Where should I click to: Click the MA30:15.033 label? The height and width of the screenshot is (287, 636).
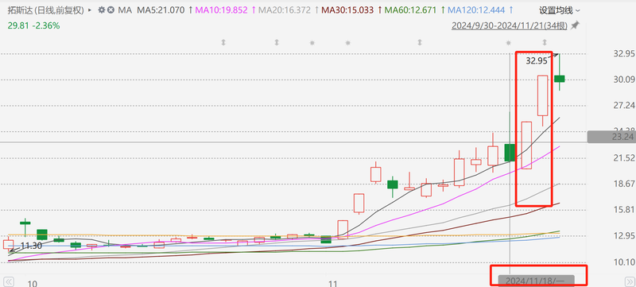point(347,10)
